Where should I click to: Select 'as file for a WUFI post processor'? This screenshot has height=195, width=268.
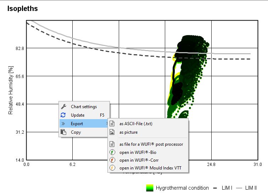coord(151,145)
